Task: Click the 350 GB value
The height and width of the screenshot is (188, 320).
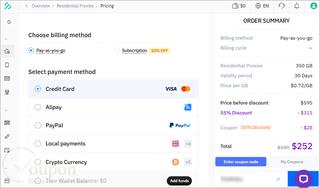Action: (x=304, y=66)
